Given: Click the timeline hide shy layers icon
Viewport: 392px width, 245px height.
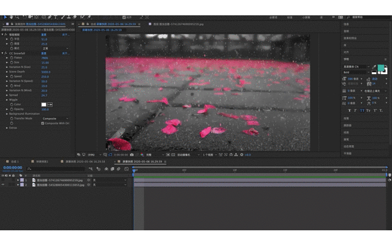Looking at the screenshot, I should point(106,169).
